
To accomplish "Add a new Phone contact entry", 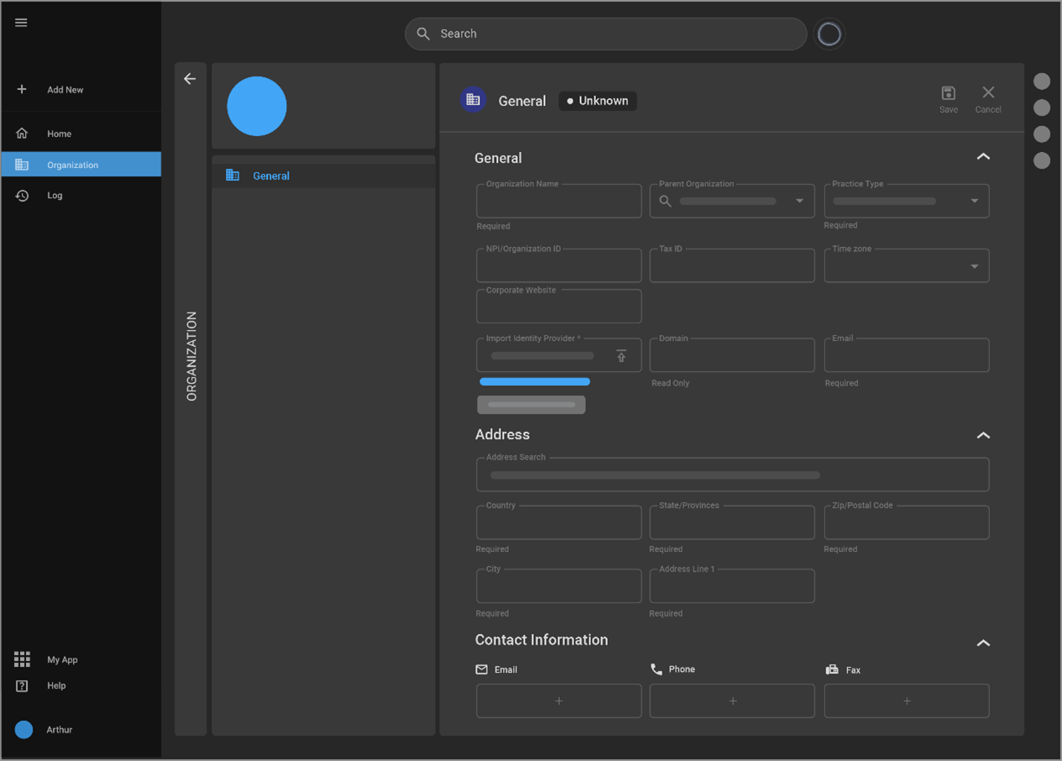I will point(732,701).
